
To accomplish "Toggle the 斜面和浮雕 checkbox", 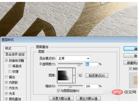I will click(x=6, y=60).
